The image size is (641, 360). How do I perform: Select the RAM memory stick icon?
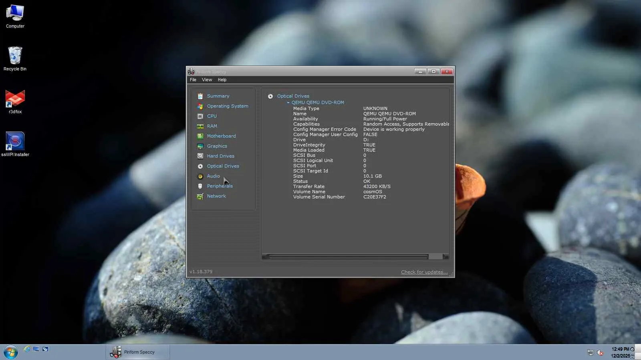200,126
